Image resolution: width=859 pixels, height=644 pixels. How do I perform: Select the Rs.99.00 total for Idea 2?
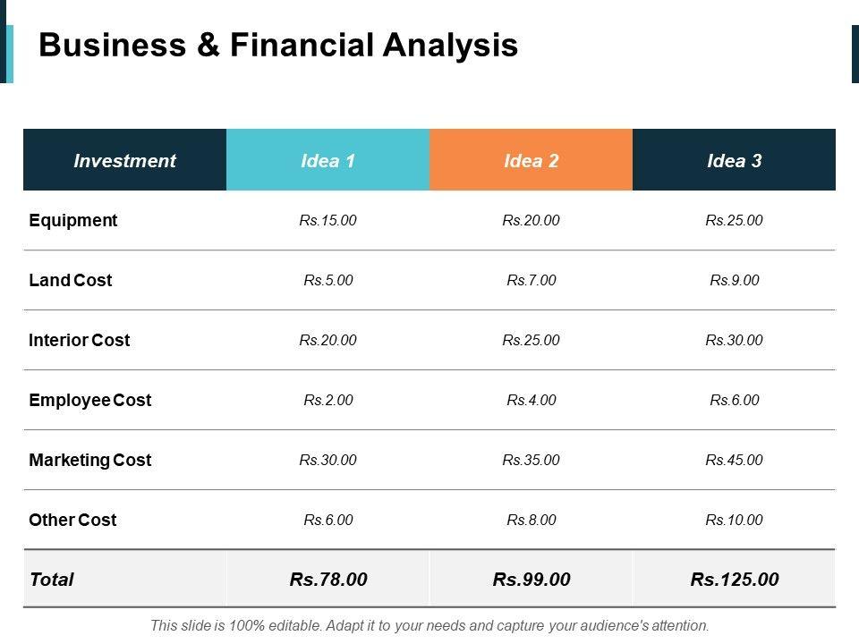point(532,580)
